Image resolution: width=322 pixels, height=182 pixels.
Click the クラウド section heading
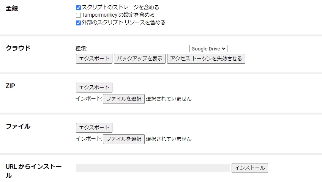[x=18, y=48]
